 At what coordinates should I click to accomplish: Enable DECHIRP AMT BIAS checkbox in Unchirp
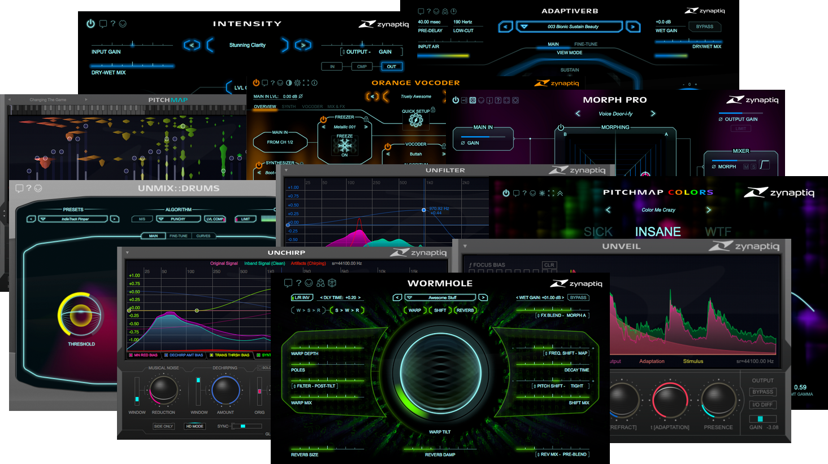pos(166,355)
